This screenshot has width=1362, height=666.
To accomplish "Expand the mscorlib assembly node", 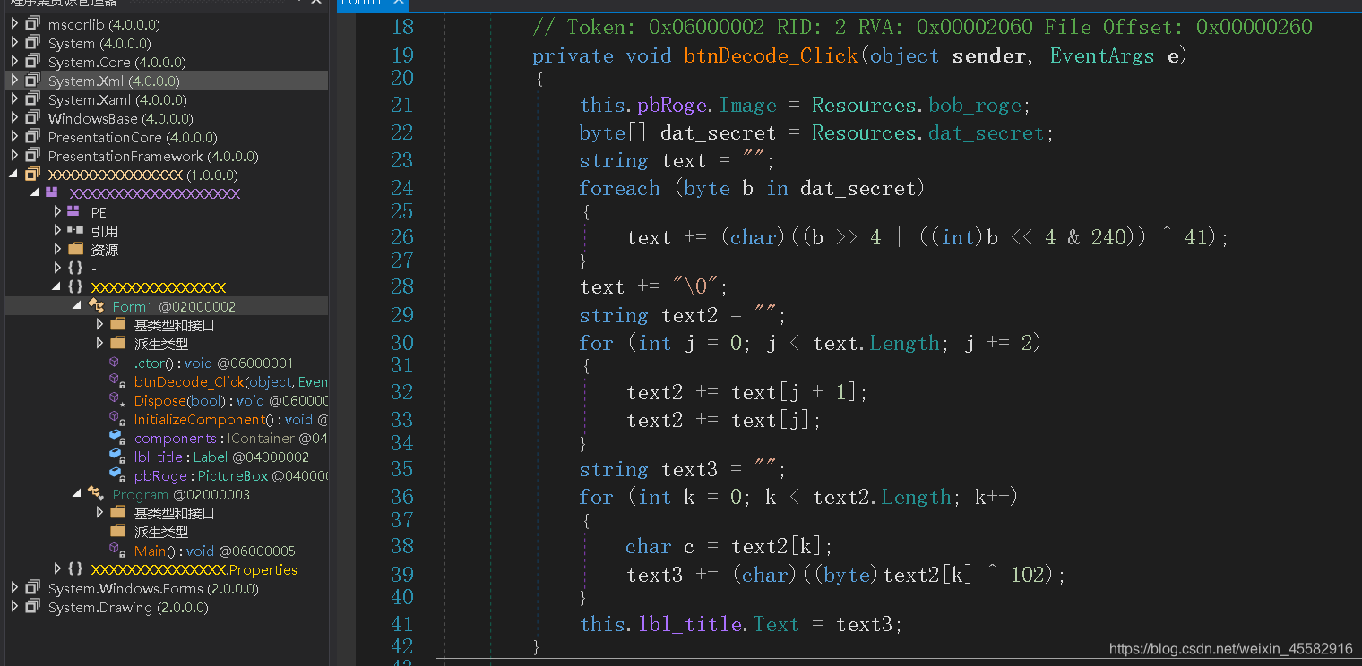I will (14, 24).
